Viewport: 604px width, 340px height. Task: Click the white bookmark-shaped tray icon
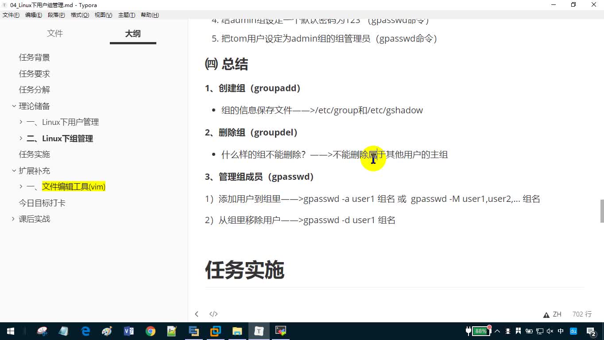[x=518, y=331]
